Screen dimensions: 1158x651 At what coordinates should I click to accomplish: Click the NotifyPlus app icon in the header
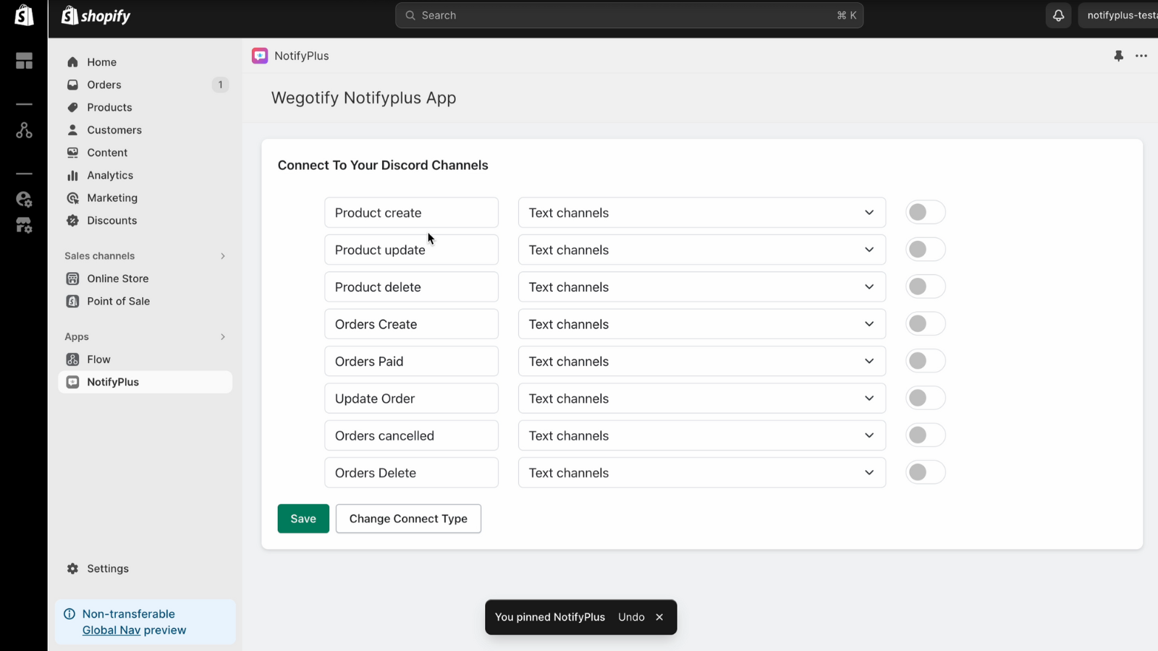point(260,56)
